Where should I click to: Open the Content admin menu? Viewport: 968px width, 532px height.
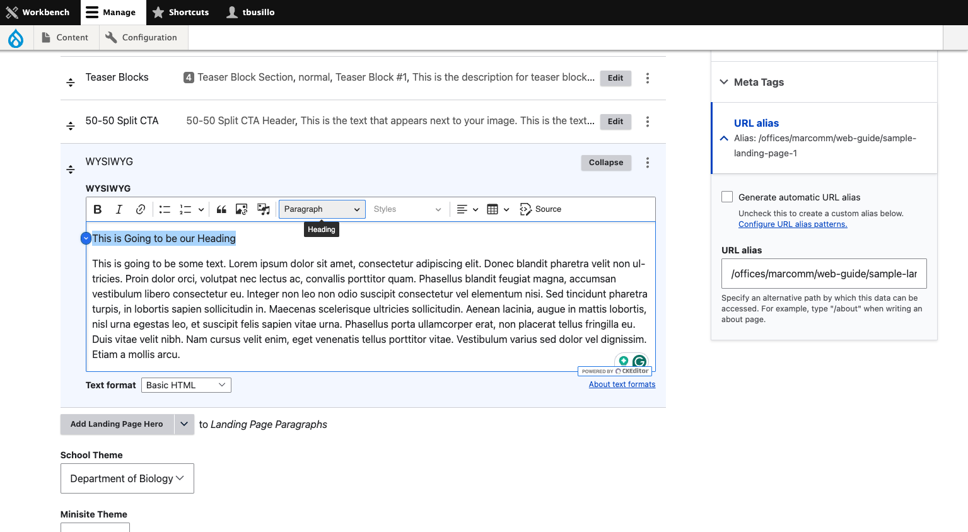point(65,38)
